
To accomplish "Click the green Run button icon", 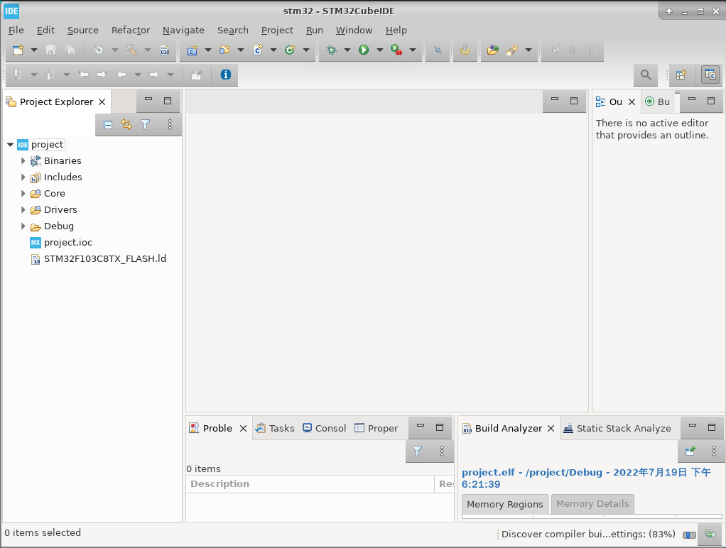I will click(x=364, y=50).
